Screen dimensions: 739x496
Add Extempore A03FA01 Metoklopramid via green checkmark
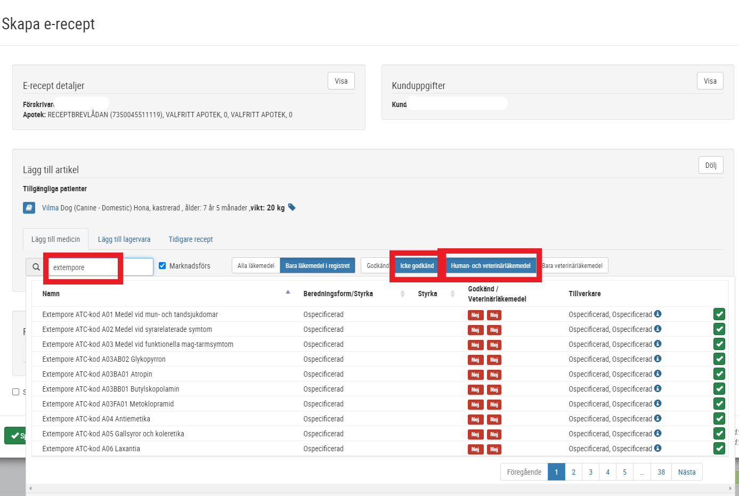[719, 404]
